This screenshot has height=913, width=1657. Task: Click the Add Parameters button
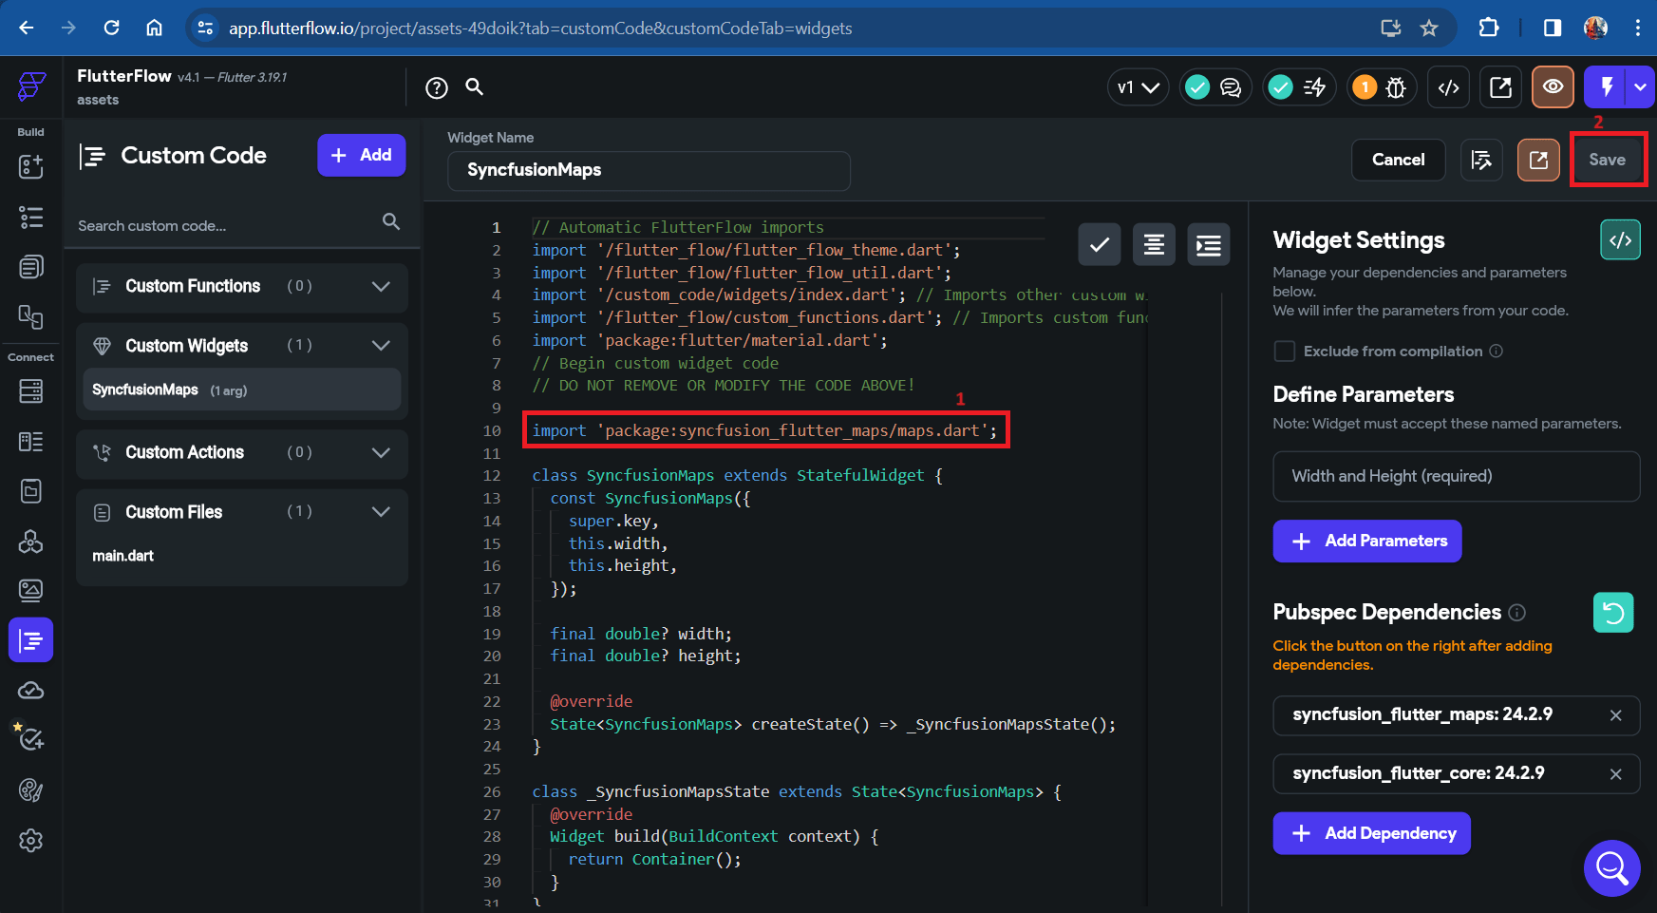(1367, 542)
